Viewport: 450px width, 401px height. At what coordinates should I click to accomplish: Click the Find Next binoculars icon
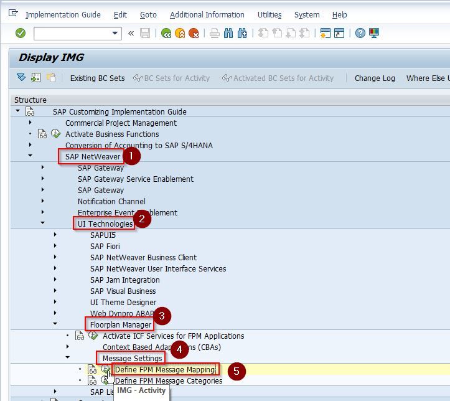click(242, 33)
